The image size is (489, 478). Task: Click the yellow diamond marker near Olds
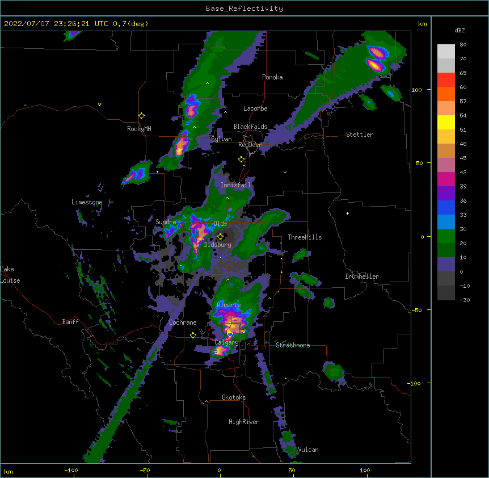coord(220,237)
